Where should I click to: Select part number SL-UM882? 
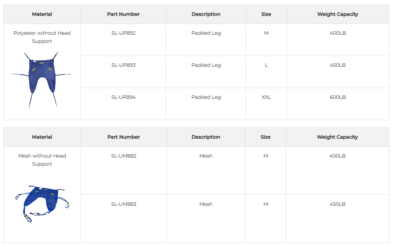[x=123, y=156]
